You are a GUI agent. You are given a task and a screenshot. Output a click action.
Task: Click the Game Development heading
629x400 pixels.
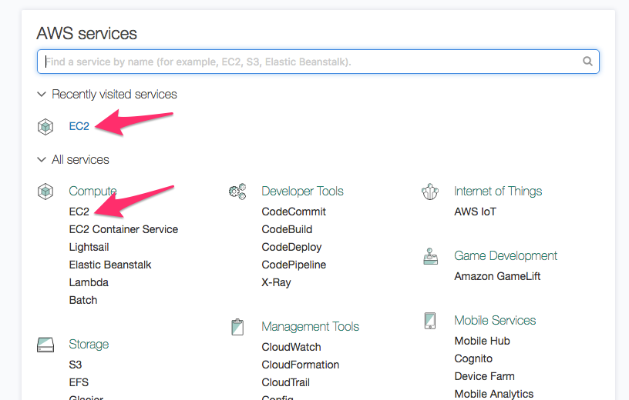pyautogui.click(x=506, y=256)
